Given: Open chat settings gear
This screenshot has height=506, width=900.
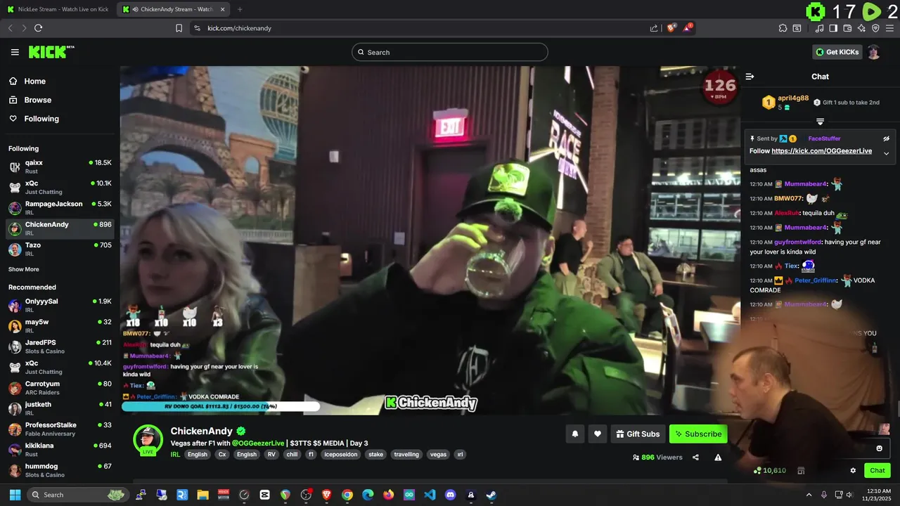Looking at the screenshot, I should (853, 471).
